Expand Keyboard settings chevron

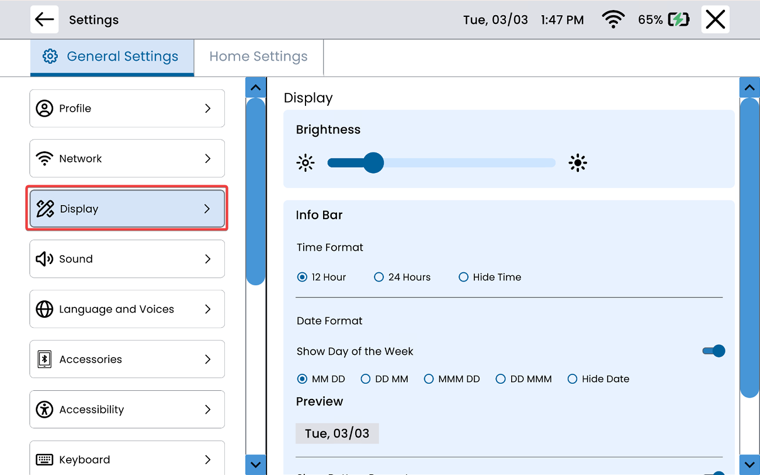pyautogui.click(x=207, y=460)
